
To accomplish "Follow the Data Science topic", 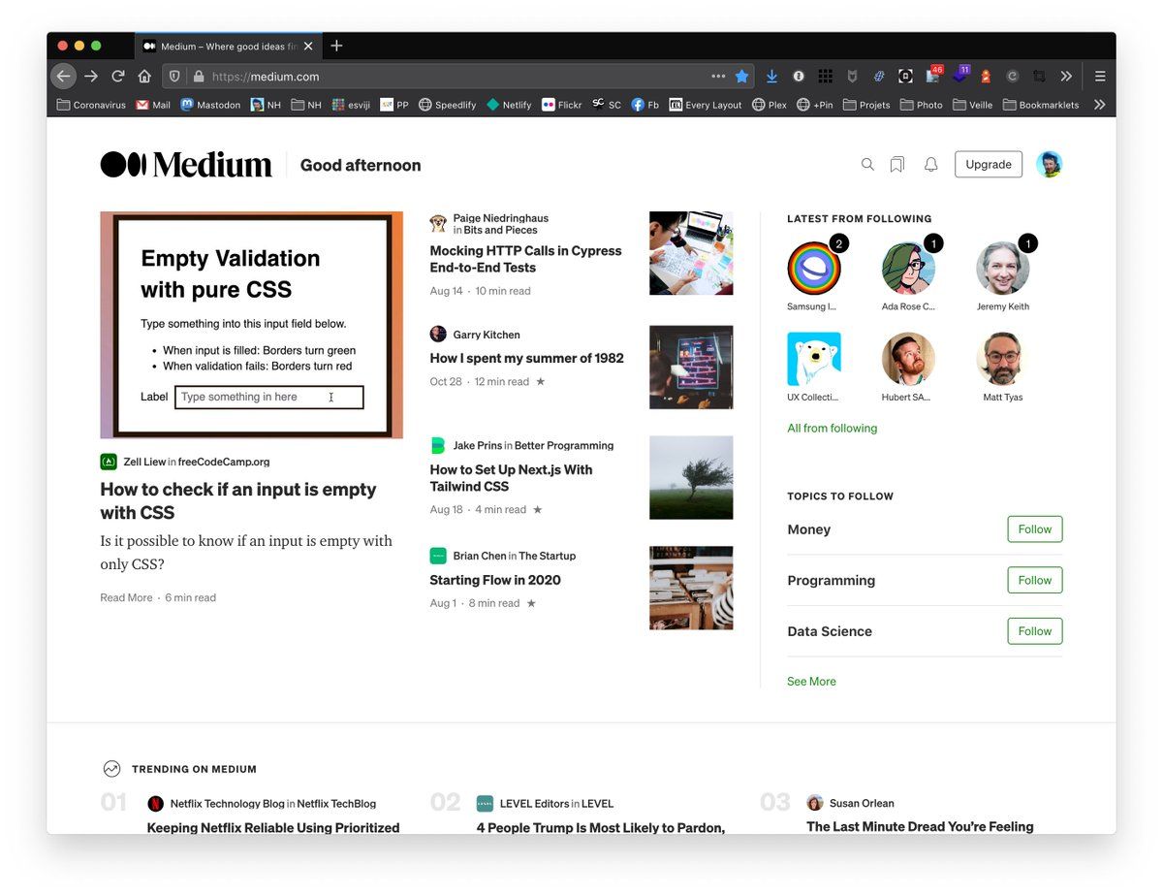I will (x=1034, y=631).
